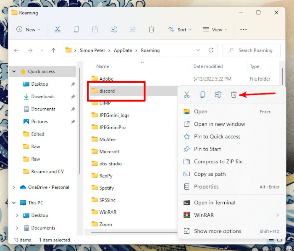
Task: Expand the WinRAR submenu
Action: pos(278,215)
